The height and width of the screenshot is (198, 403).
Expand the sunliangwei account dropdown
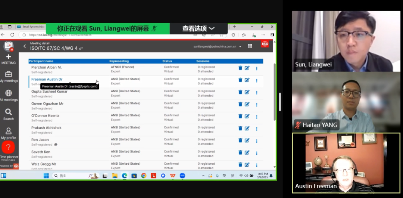pos(240,47)
